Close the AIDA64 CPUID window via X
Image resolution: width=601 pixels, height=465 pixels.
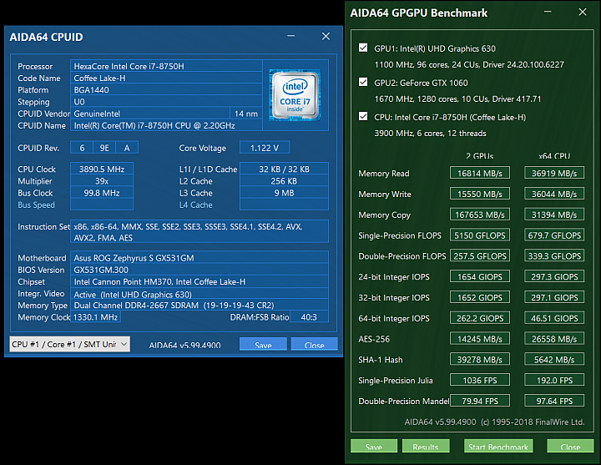(326, 36)
